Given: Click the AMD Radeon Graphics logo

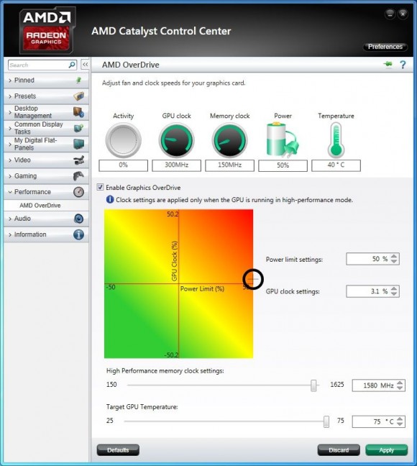Looking at the screenshot, I should coord(46,31).
